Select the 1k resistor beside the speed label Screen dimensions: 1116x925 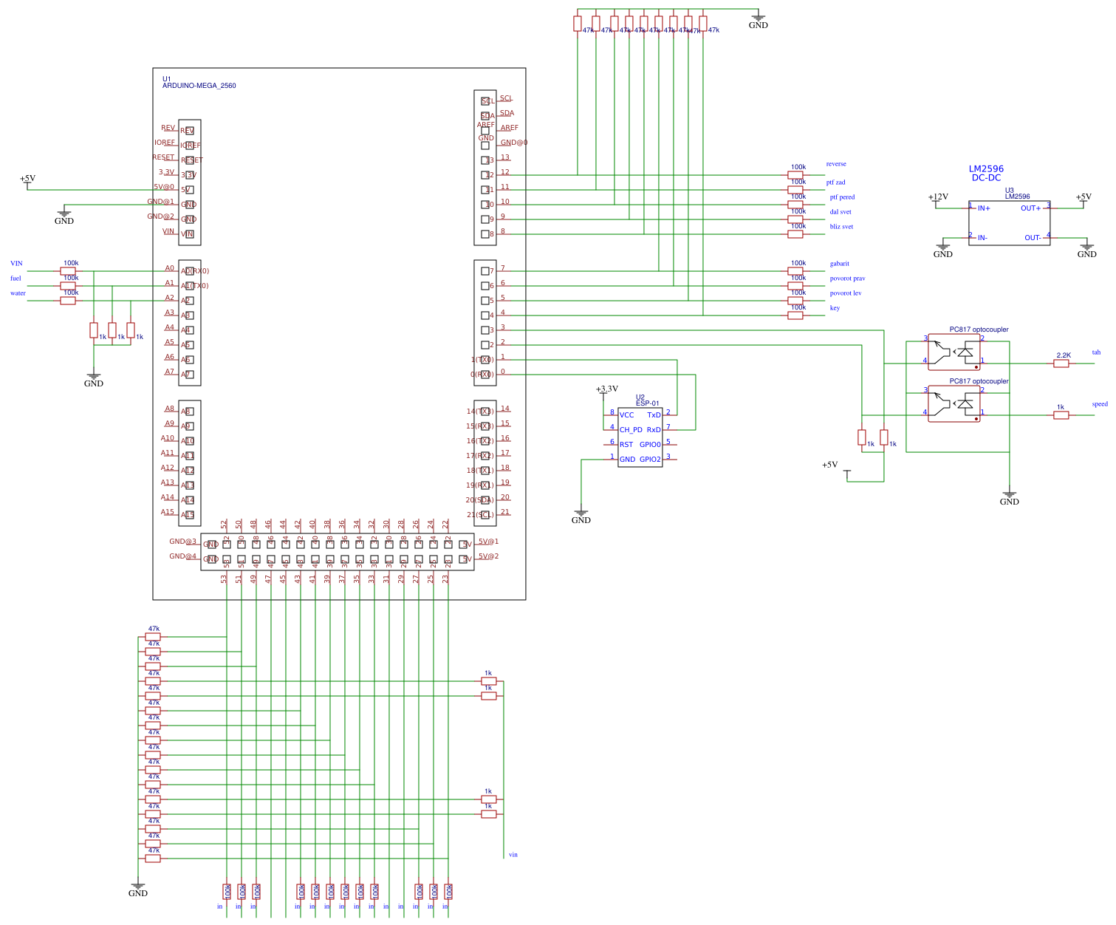point(1062,414)
